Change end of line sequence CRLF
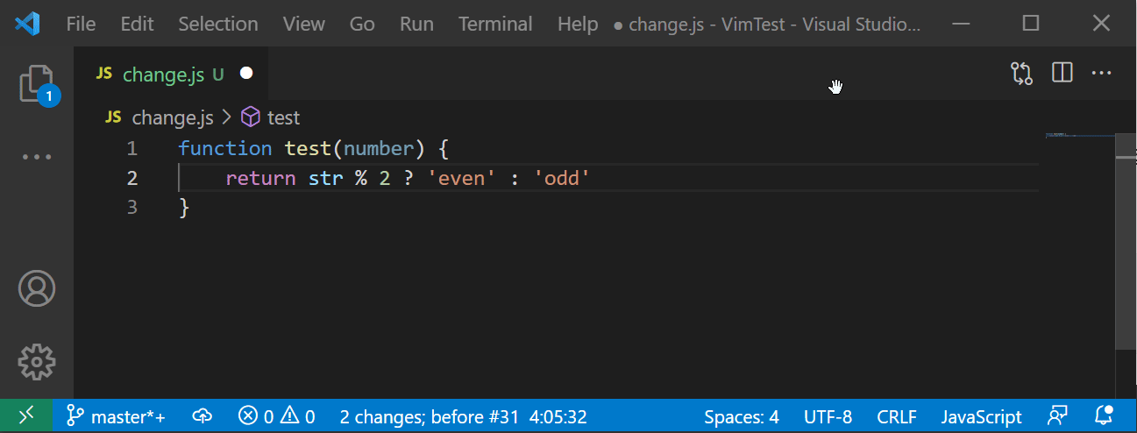 (897, 416)
